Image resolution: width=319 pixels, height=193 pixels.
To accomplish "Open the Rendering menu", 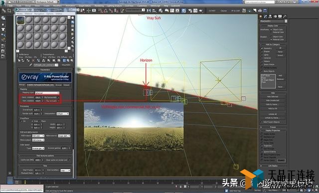I will 99,6.
